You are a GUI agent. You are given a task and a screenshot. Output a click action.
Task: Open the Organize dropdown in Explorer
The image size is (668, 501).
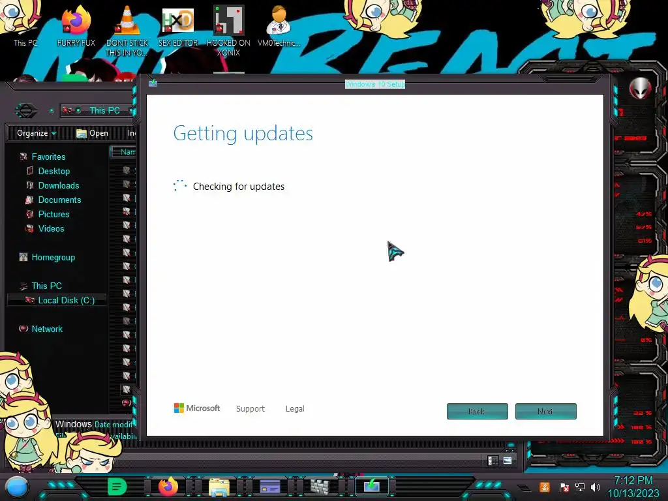coord(37,133)
